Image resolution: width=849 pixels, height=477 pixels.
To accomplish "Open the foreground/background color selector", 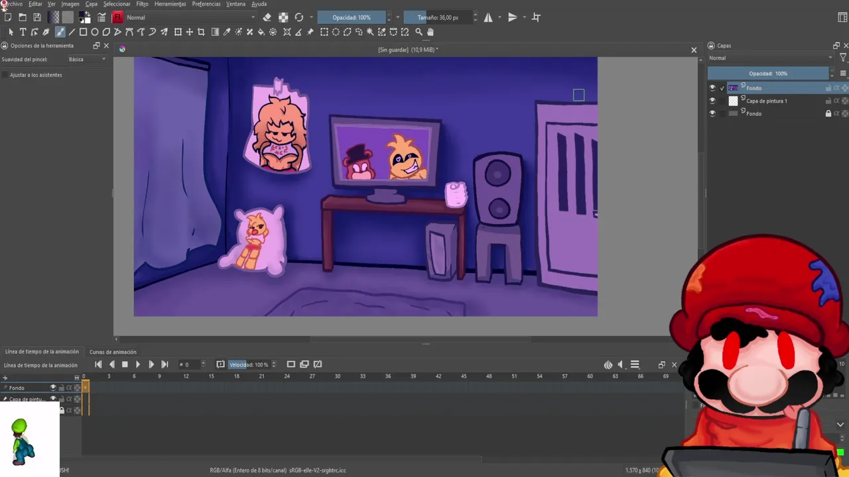I will click(x=85, y=17).
